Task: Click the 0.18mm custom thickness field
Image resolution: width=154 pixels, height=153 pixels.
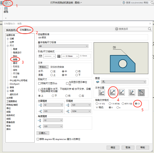Action: pos(85,56)
